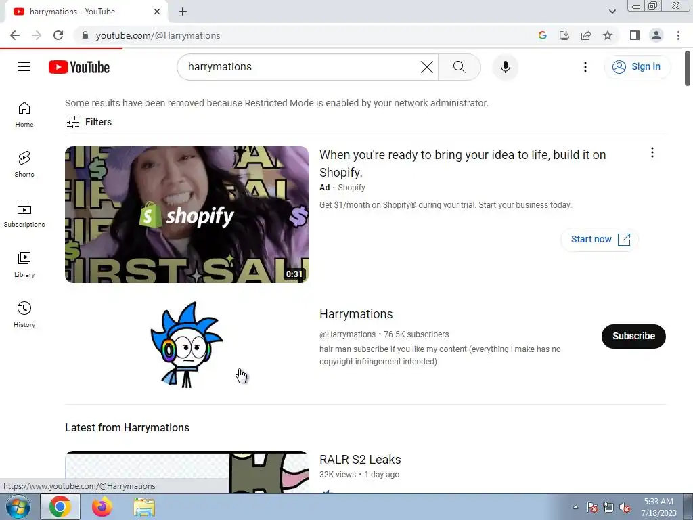
Task: Open the Chrome profile avatar
Action: point(656,35)
